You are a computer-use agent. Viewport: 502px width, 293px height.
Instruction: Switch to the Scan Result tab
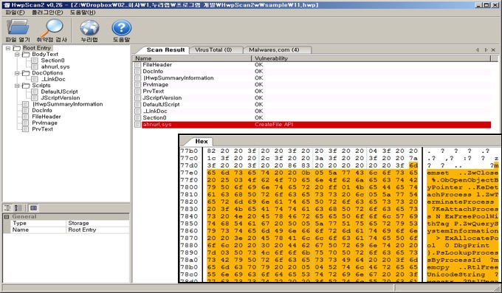(165, 49)
